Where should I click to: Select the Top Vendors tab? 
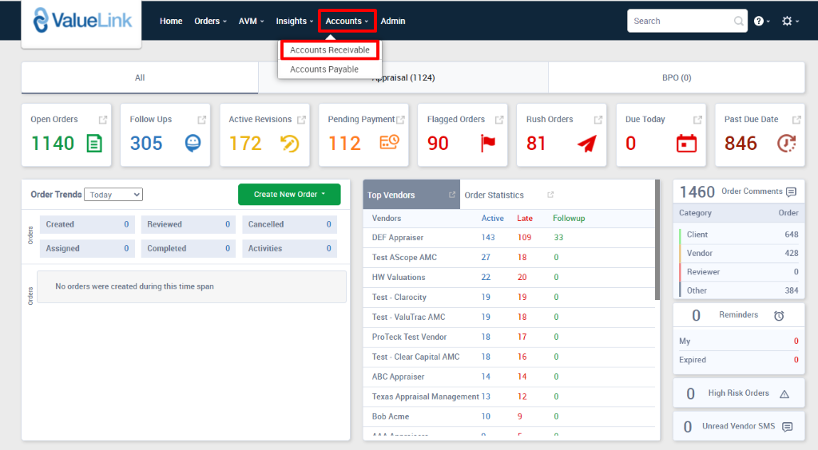click(x=411, y=194)
